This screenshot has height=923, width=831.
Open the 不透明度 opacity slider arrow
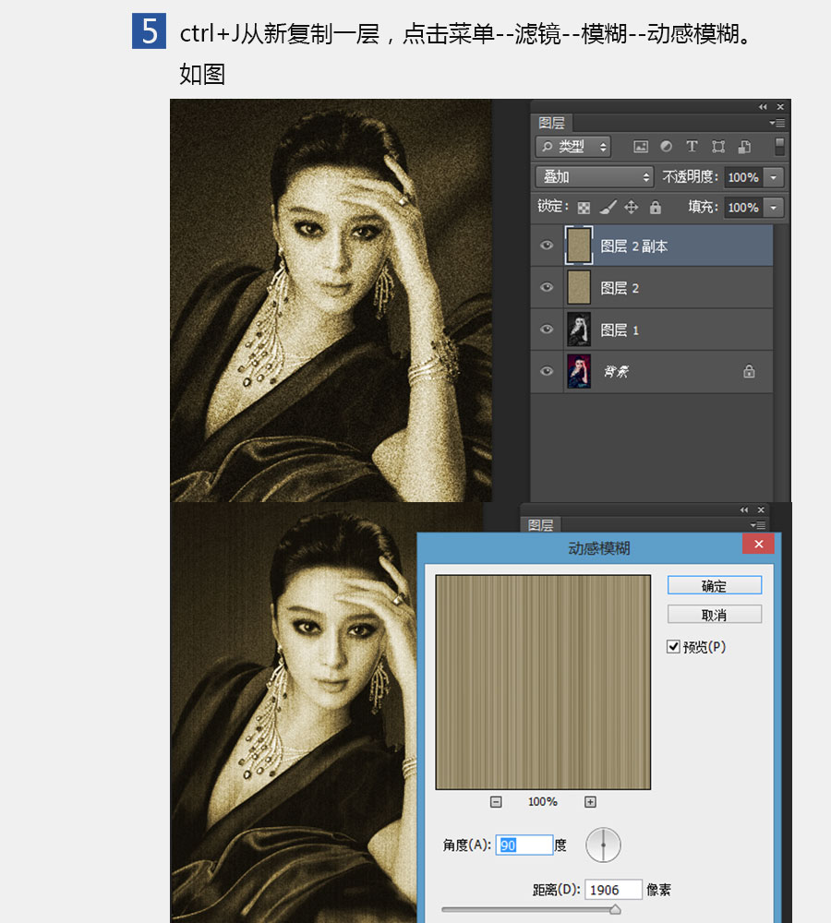(x=773, y=177)
